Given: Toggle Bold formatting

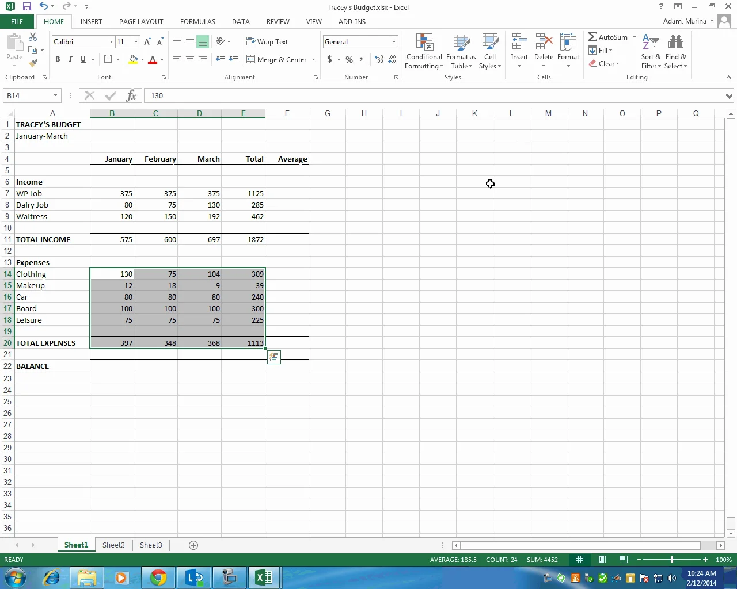Looking at the screenshot, I should (58, 59).
